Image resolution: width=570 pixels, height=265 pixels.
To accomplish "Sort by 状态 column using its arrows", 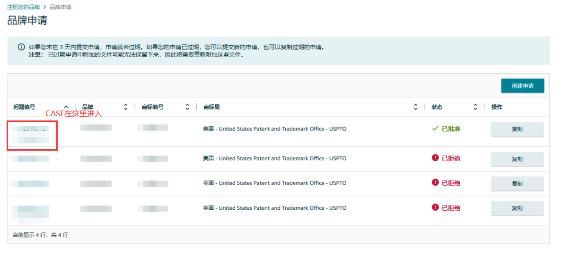I will coord(475,107).
